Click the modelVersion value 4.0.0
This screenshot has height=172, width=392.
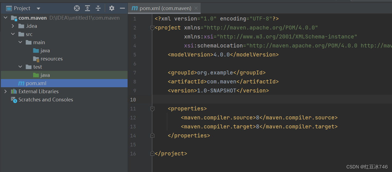(x=222, y=55)
